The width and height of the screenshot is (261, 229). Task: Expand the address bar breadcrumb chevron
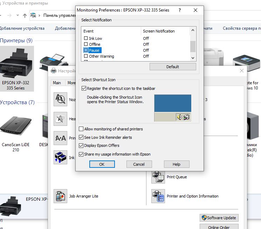tap(39, 15)
